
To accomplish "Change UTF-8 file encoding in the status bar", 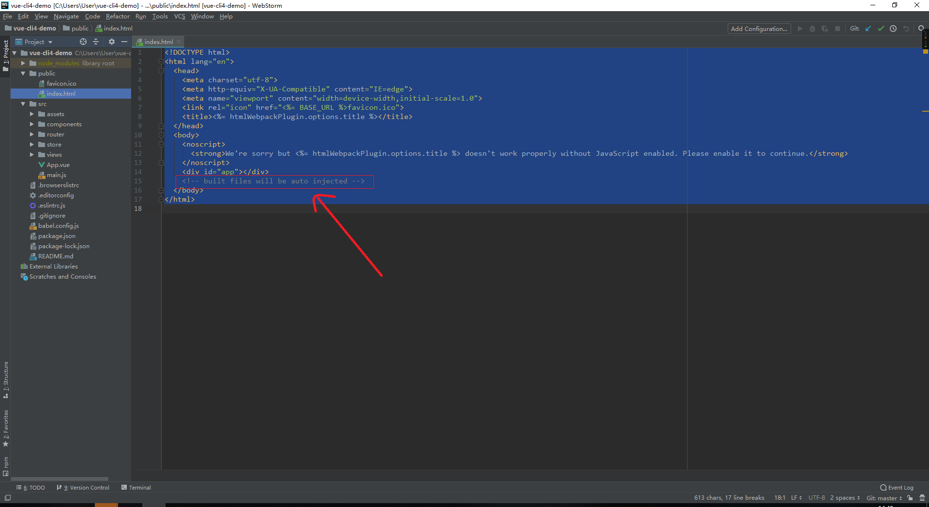I will point(817,498).
